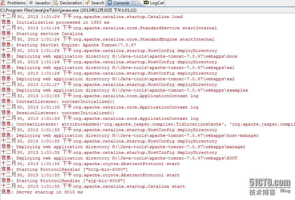The height and width of the screenshot is (200, 295).
Task: Click 'Server startup in 9010 ms' line
Action: [x=42, y=192]
